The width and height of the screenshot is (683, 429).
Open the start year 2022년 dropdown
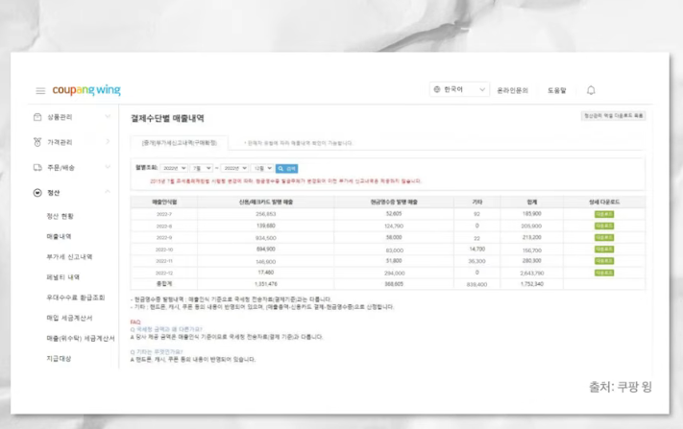[174, 168]
